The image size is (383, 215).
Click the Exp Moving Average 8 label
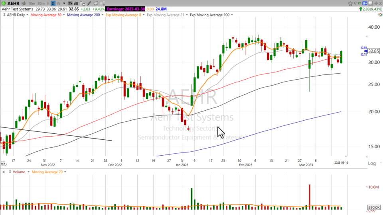[123, 15]
